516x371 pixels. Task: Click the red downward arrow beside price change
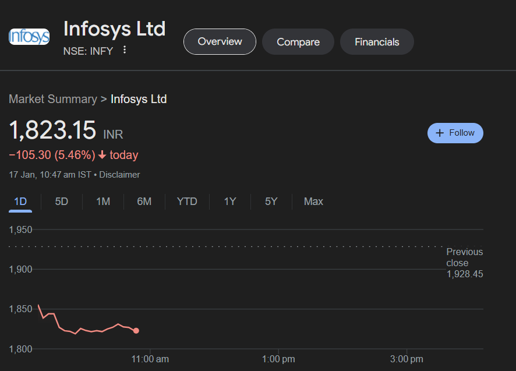coord(102,155)
